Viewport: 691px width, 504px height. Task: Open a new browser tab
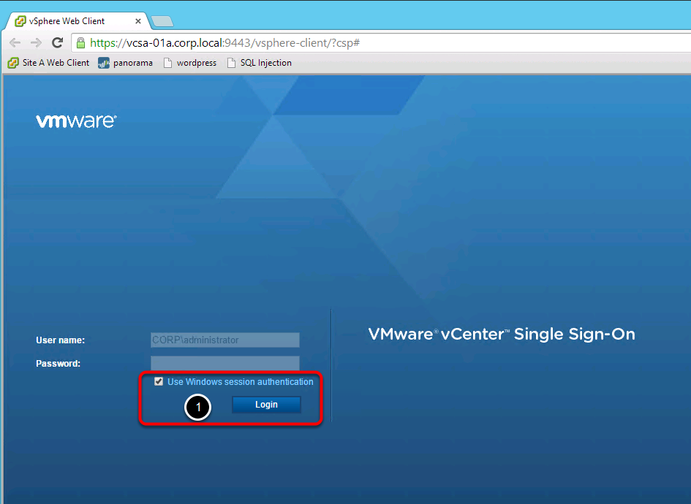point(162,21)
